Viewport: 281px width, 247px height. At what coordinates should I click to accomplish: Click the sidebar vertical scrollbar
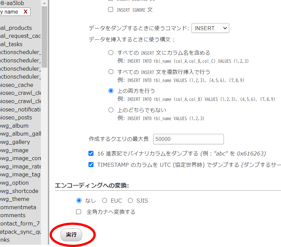(x=44, y=36)
